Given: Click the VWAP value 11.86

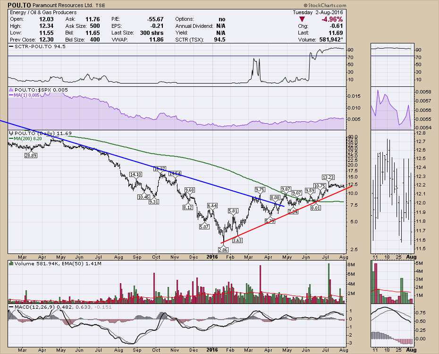Looking at the screenshot, I should [x=156, y=40].
